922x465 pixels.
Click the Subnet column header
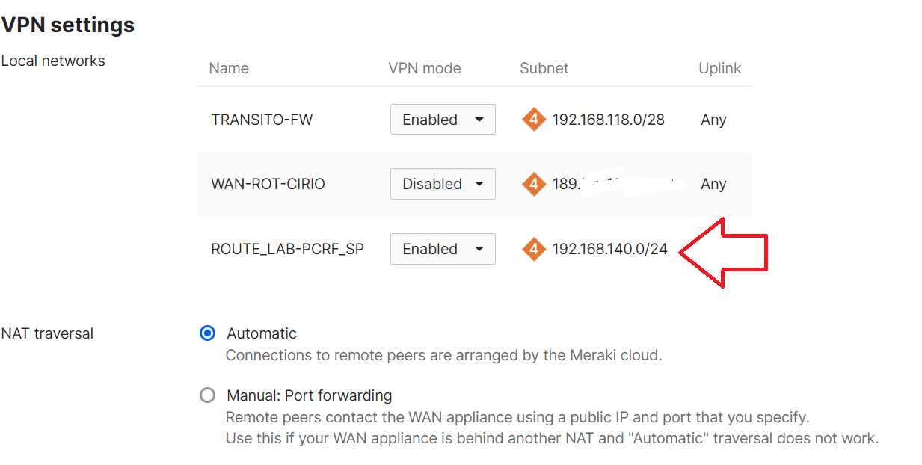coord(544,68)
